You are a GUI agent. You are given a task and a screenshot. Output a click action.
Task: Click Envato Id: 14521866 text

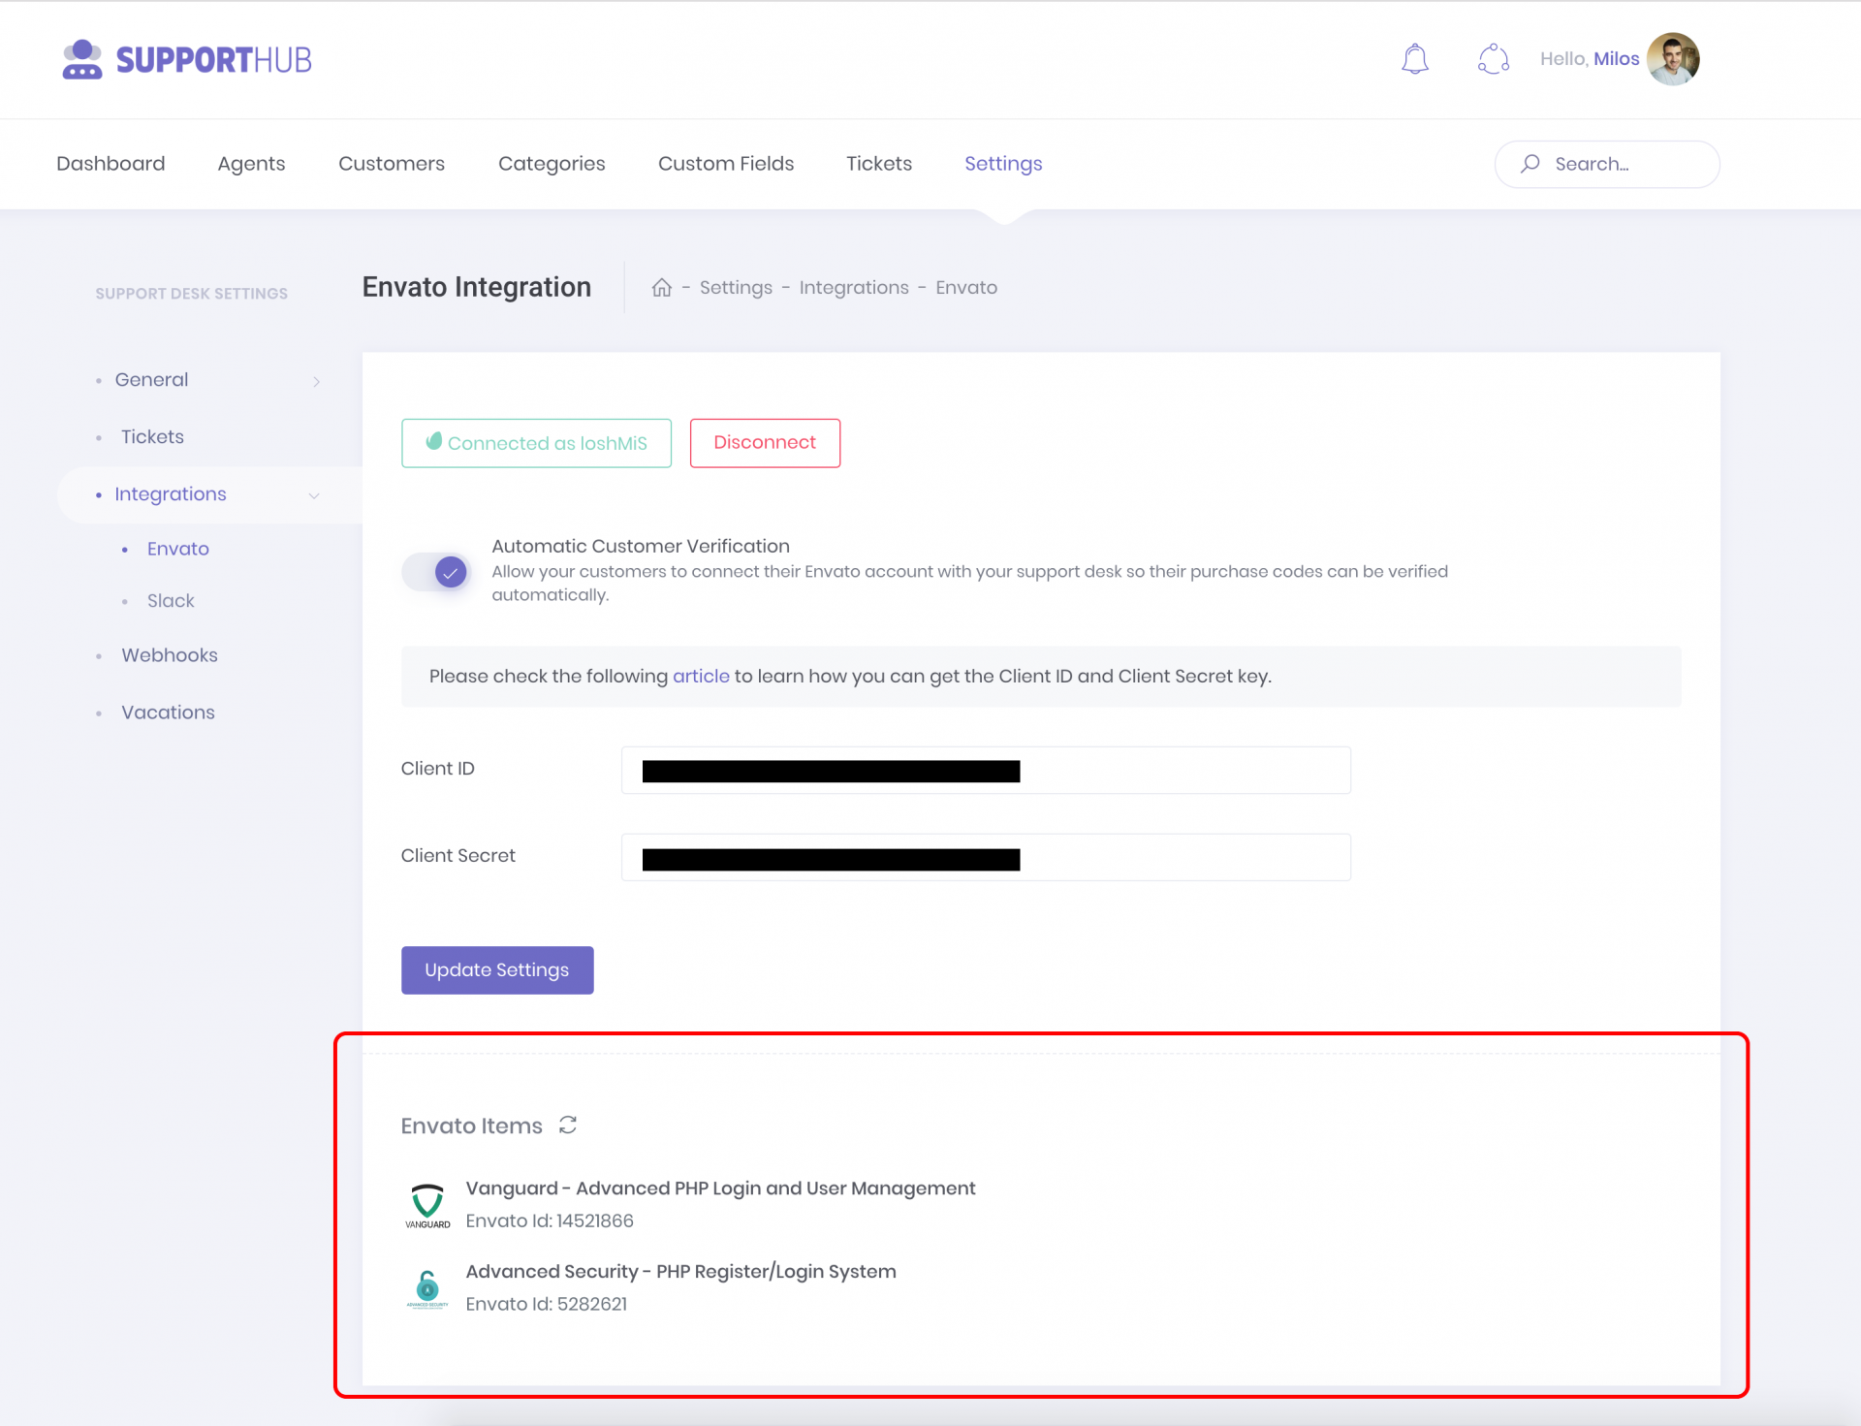tap(550, 1220)
